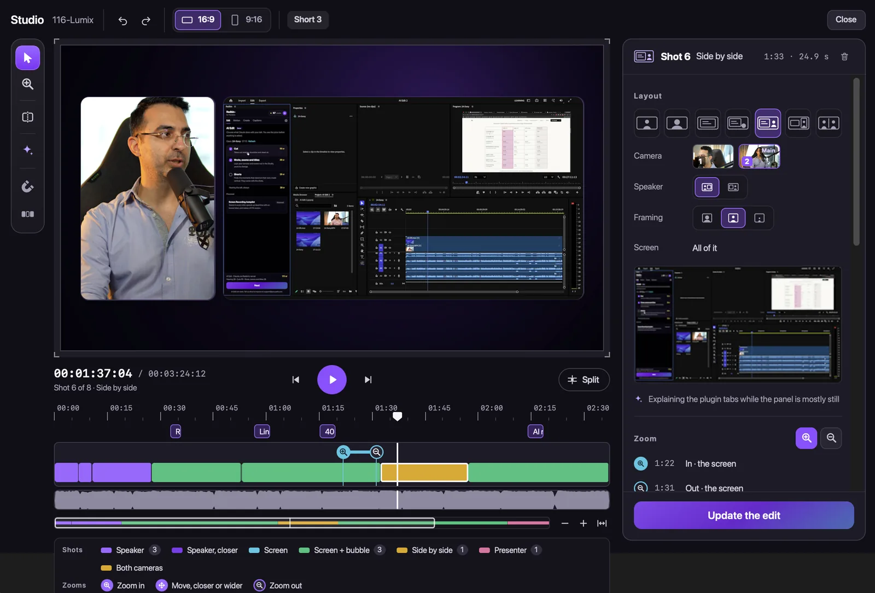The height and width of the screenshot is (593, 875).
Task: Undo the last edit
Action: click(122, 20)
